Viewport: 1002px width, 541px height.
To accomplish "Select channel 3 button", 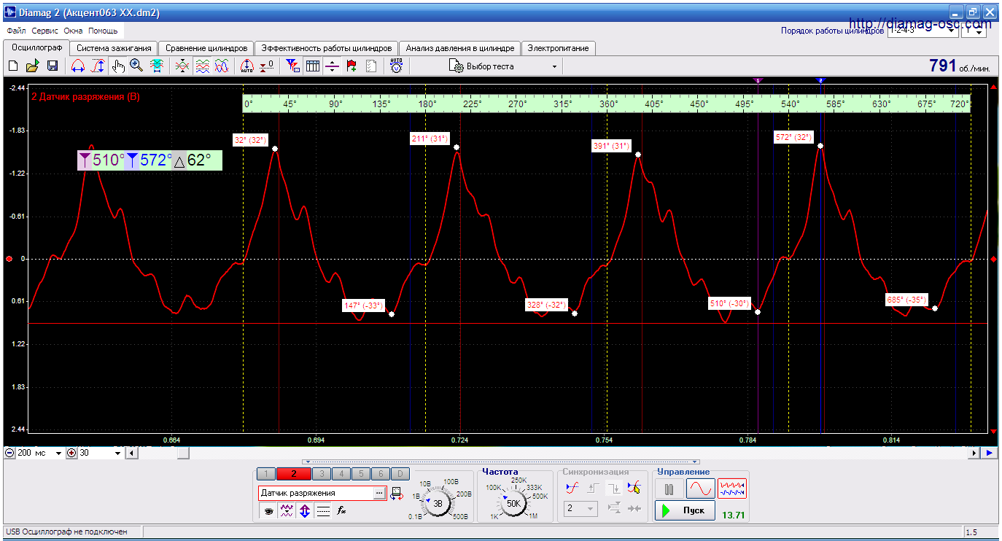I will pyautogui.click(x=322, y=474).
